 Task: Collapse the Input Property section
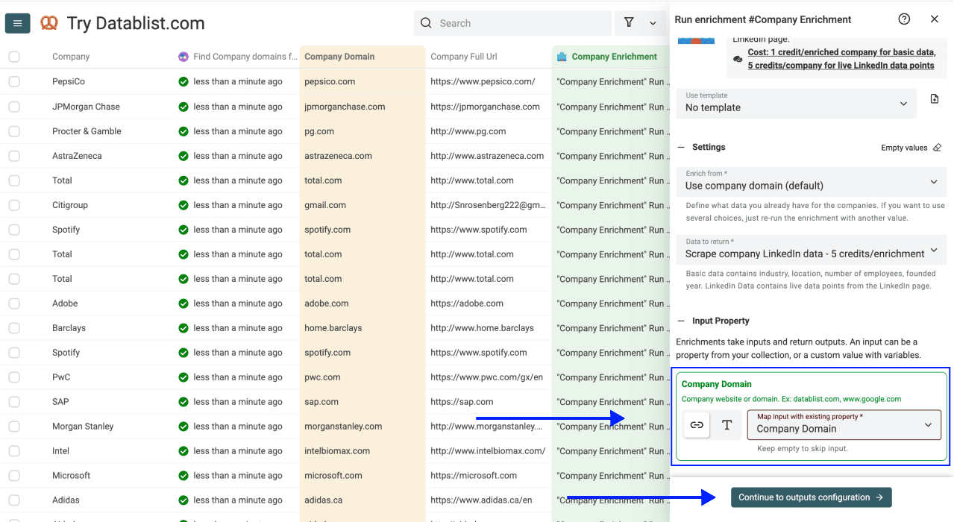click(681, 320)
